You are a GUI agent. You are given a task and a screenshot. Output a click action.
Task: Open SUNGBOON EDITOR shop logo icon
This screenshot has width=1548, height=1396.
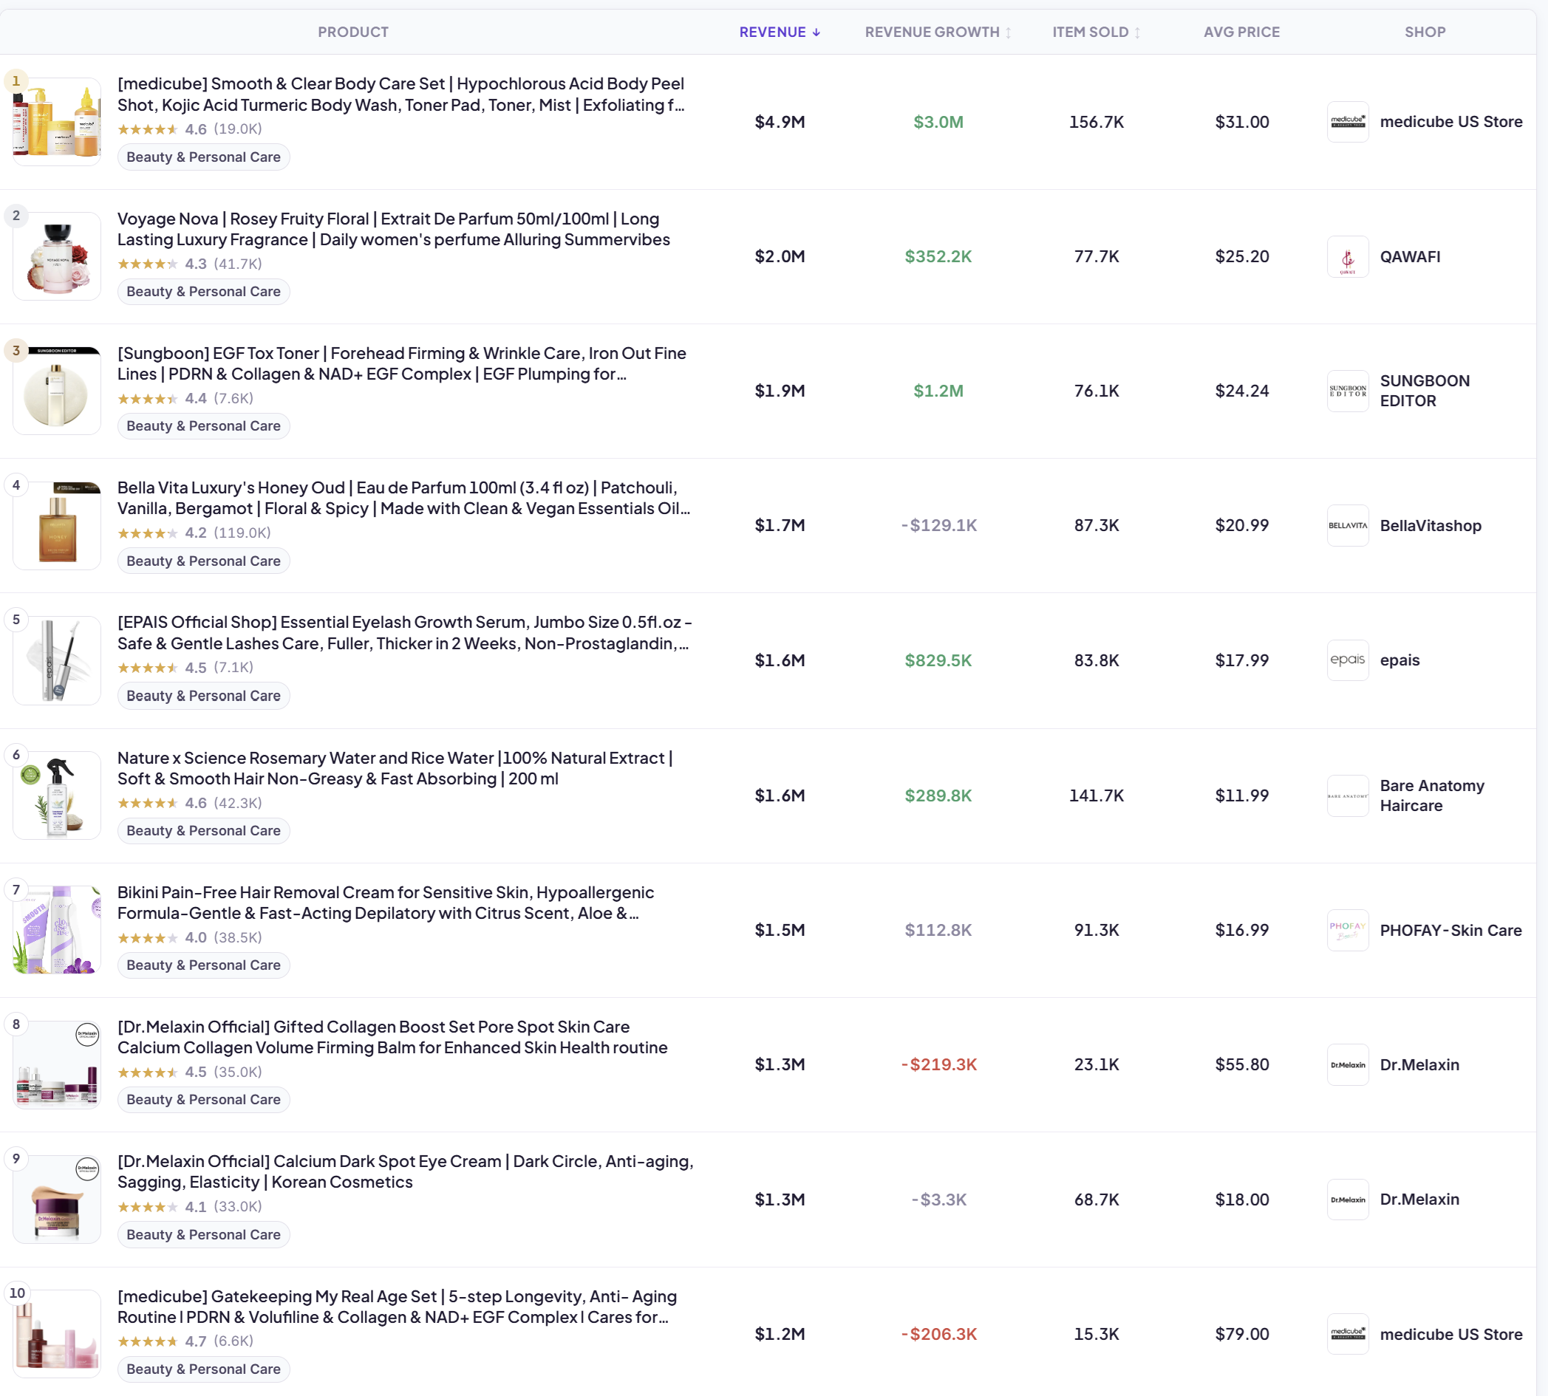pos(1348,391)
